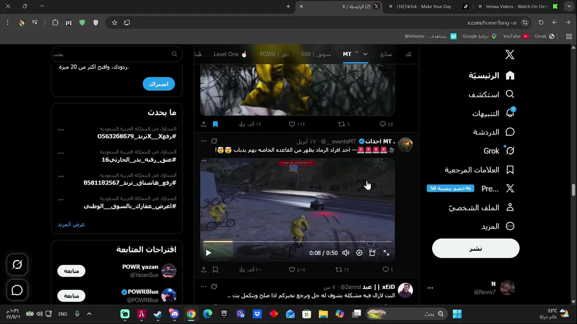Enter fullscreen on the video player
The width and height of the screenshot is (577, 324).
(386, 253)
